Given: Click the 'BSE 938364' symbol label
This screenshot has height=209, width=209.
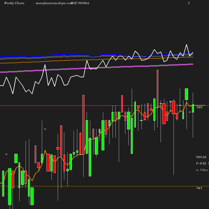Looking at the screenshot, I should (80, 3).
